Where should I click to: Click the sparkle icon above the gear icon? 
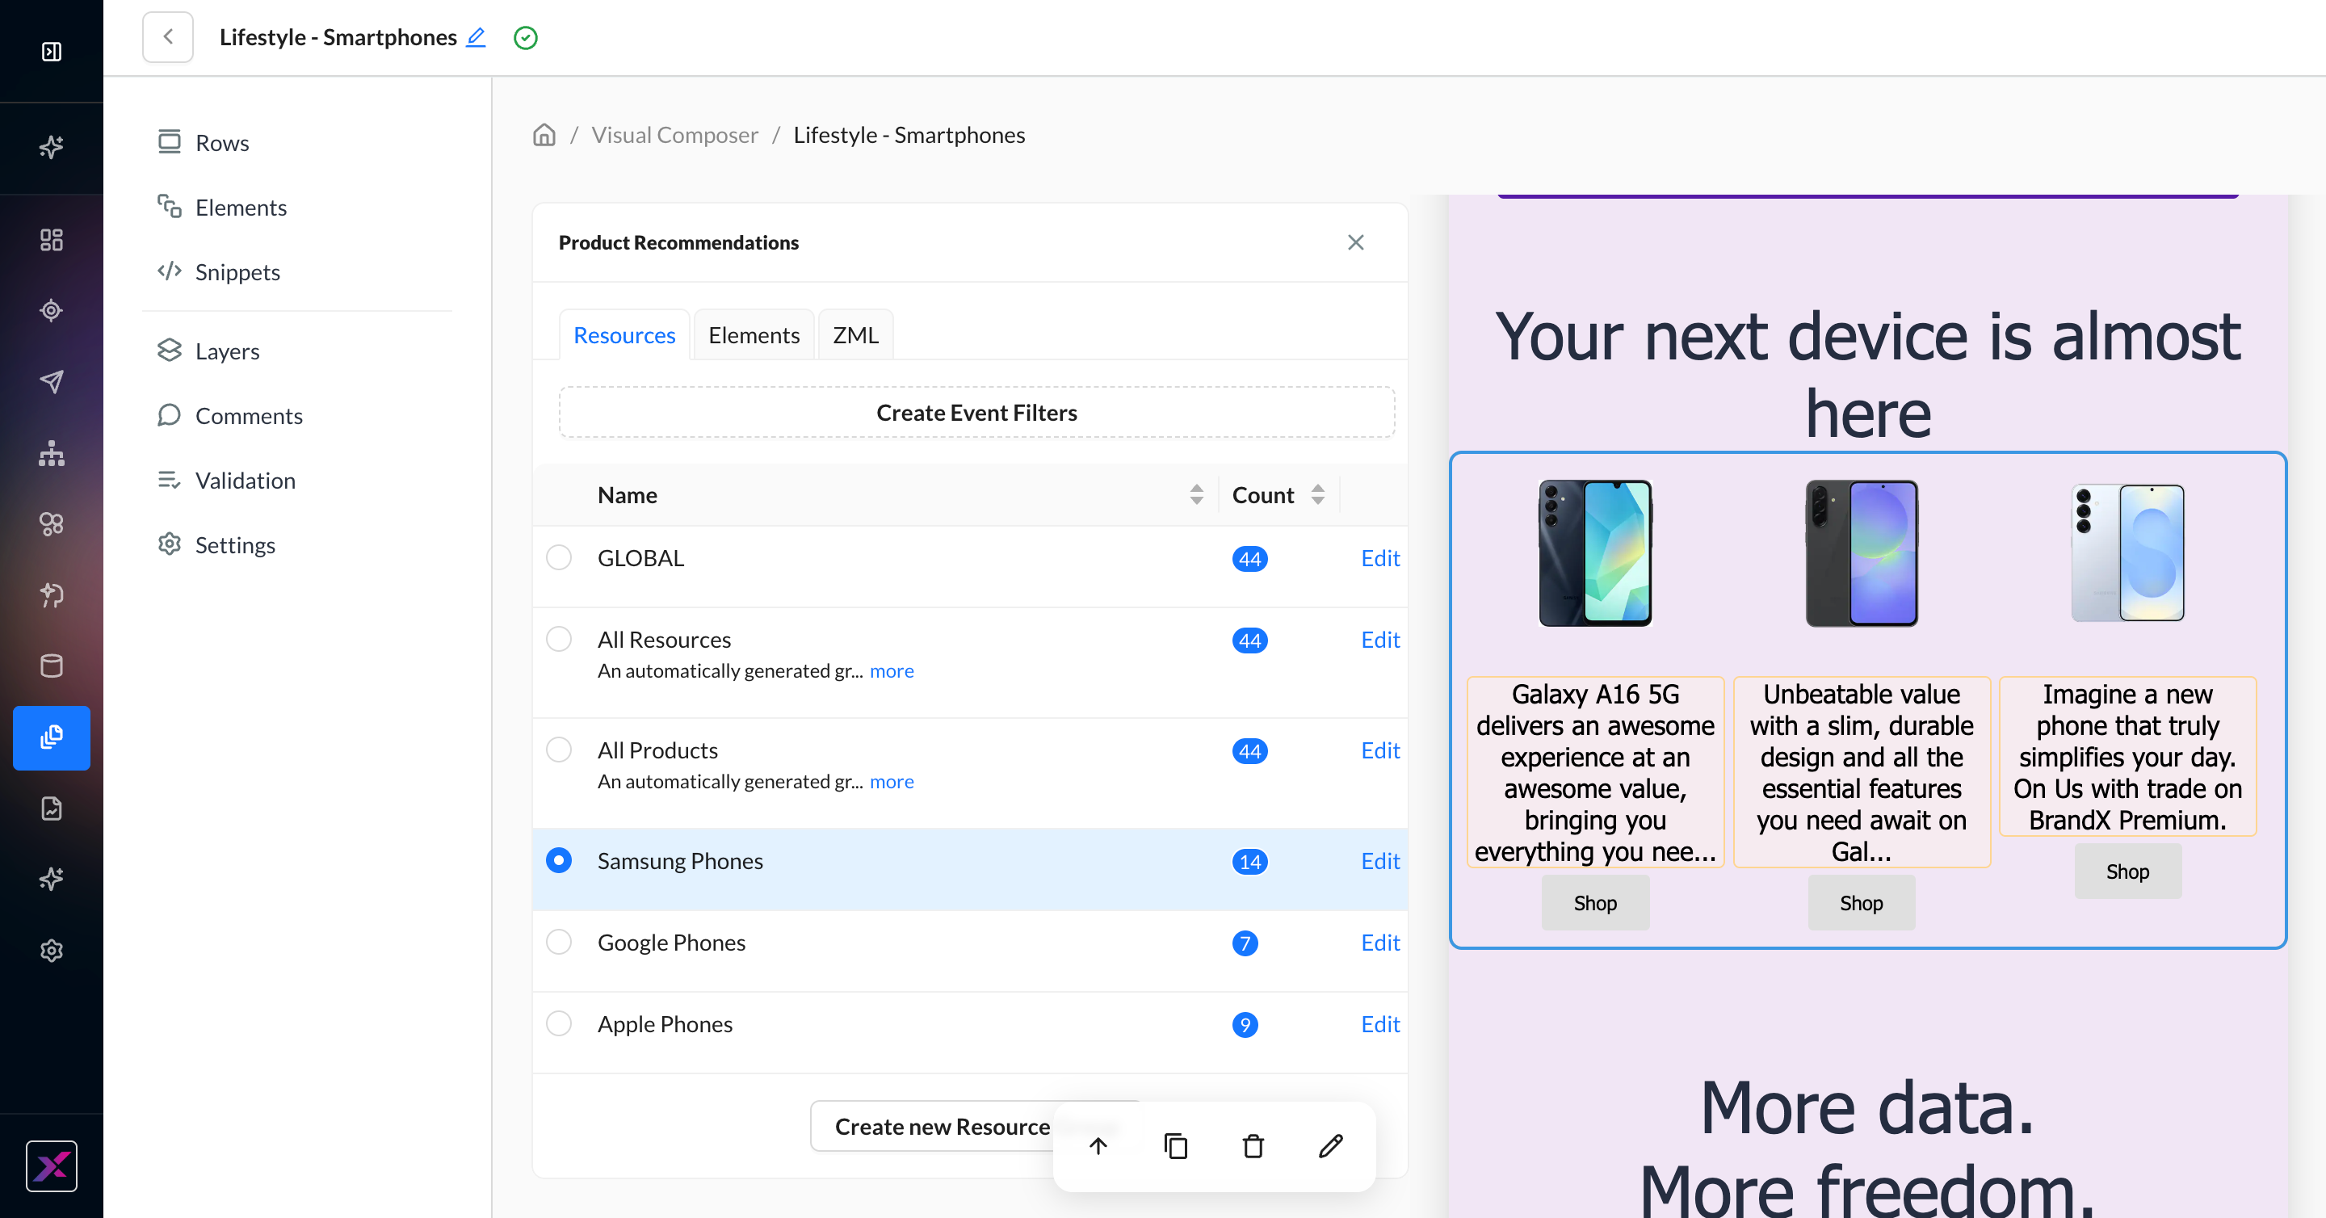52,879
